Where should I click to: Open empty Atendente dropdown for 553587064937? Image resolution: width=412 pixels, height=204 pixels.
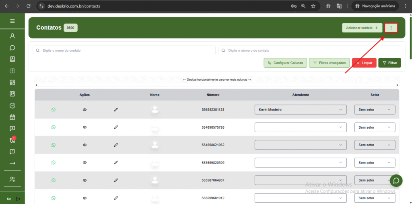[x=301, y=180]
